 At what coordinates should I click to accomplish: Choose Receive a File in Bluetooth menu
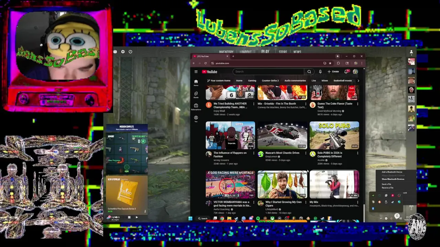pos(387,188)
